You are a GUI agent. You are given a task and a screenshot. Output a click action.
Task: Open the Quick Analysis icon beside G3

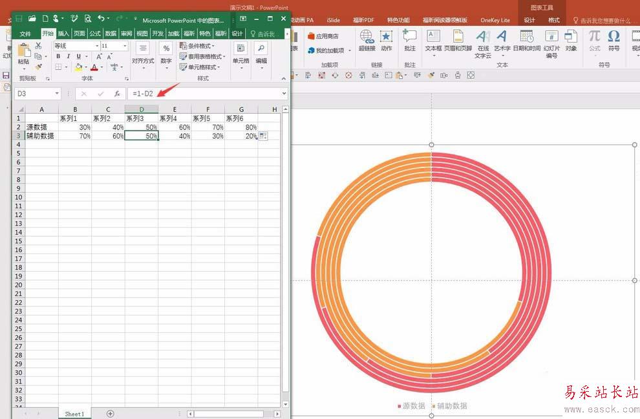click(263, 136)
